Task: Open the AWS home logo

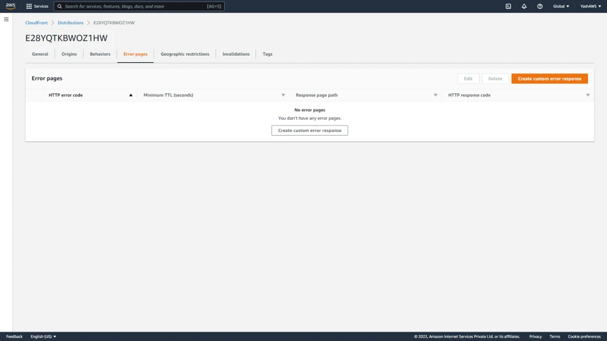Action: pyautogui.click(x=11, y=6)
